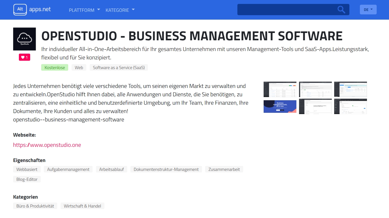Click the Dokumentenstruktur-Management feature tag
This screenshot has width=389, height=218.
pos(166,169)
